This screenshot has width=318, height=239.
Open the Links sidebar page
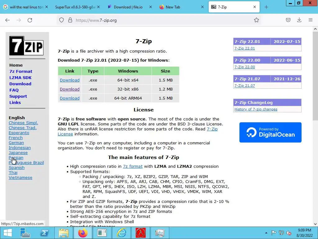click(x=15, y=102)
